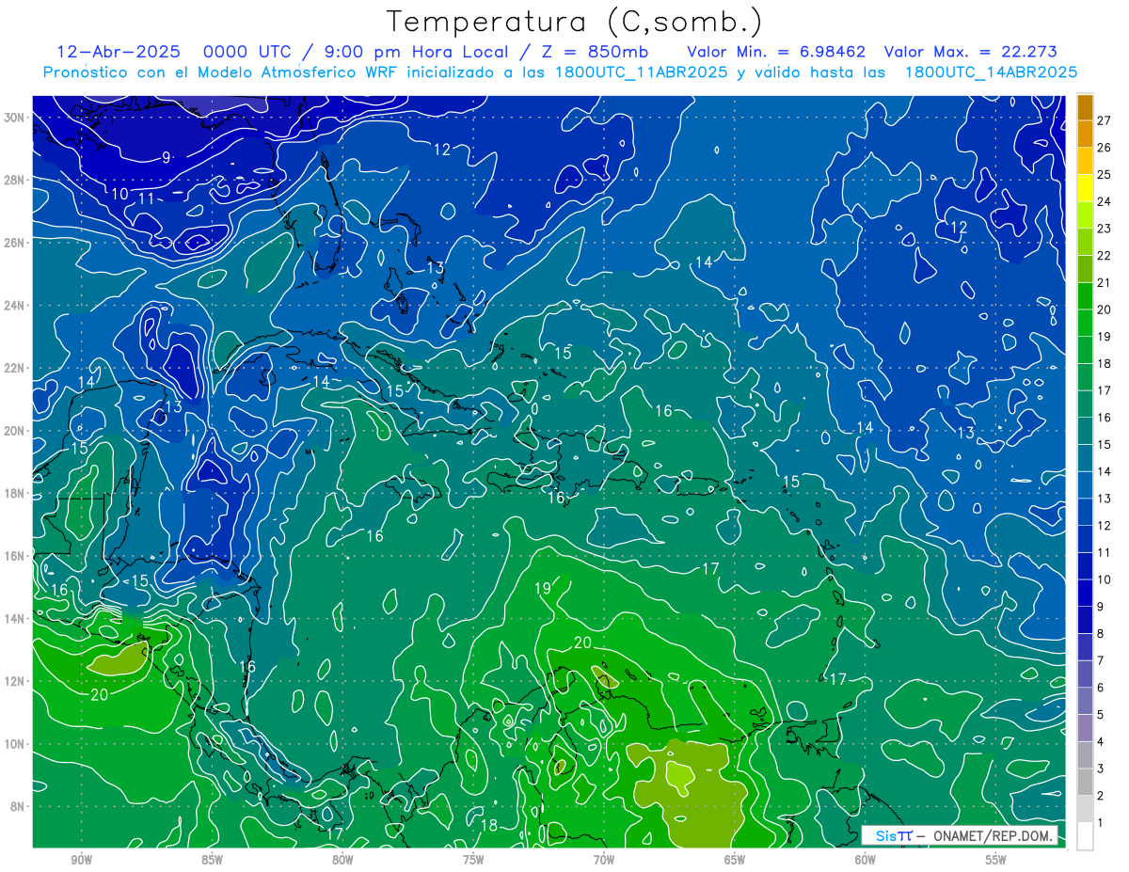
Task: Click the "65W" longitude axis label
Action: click(x=735, y=861)
